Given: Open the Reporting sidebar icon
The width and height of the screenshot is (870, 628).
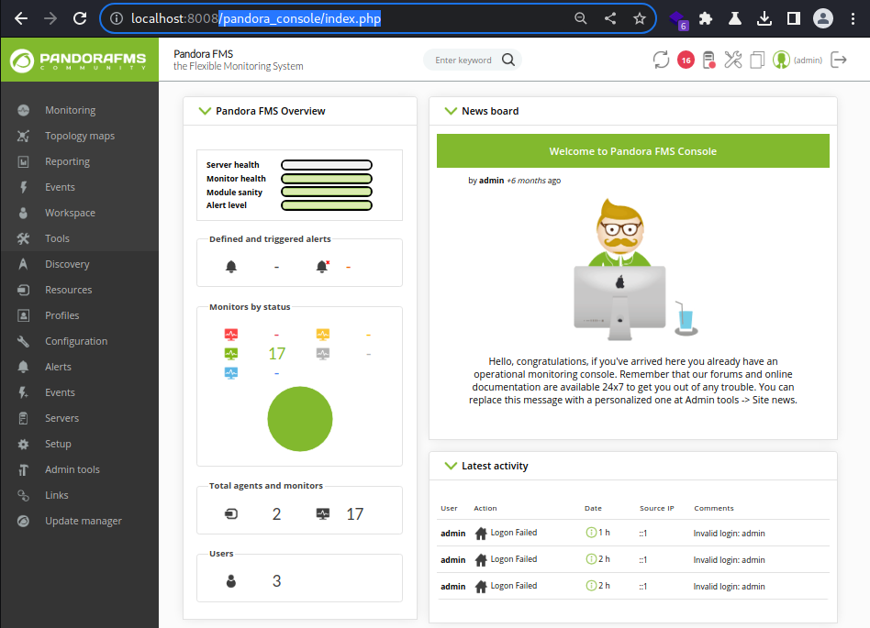Looking at the screenshot, I should [x=23, y=162].
